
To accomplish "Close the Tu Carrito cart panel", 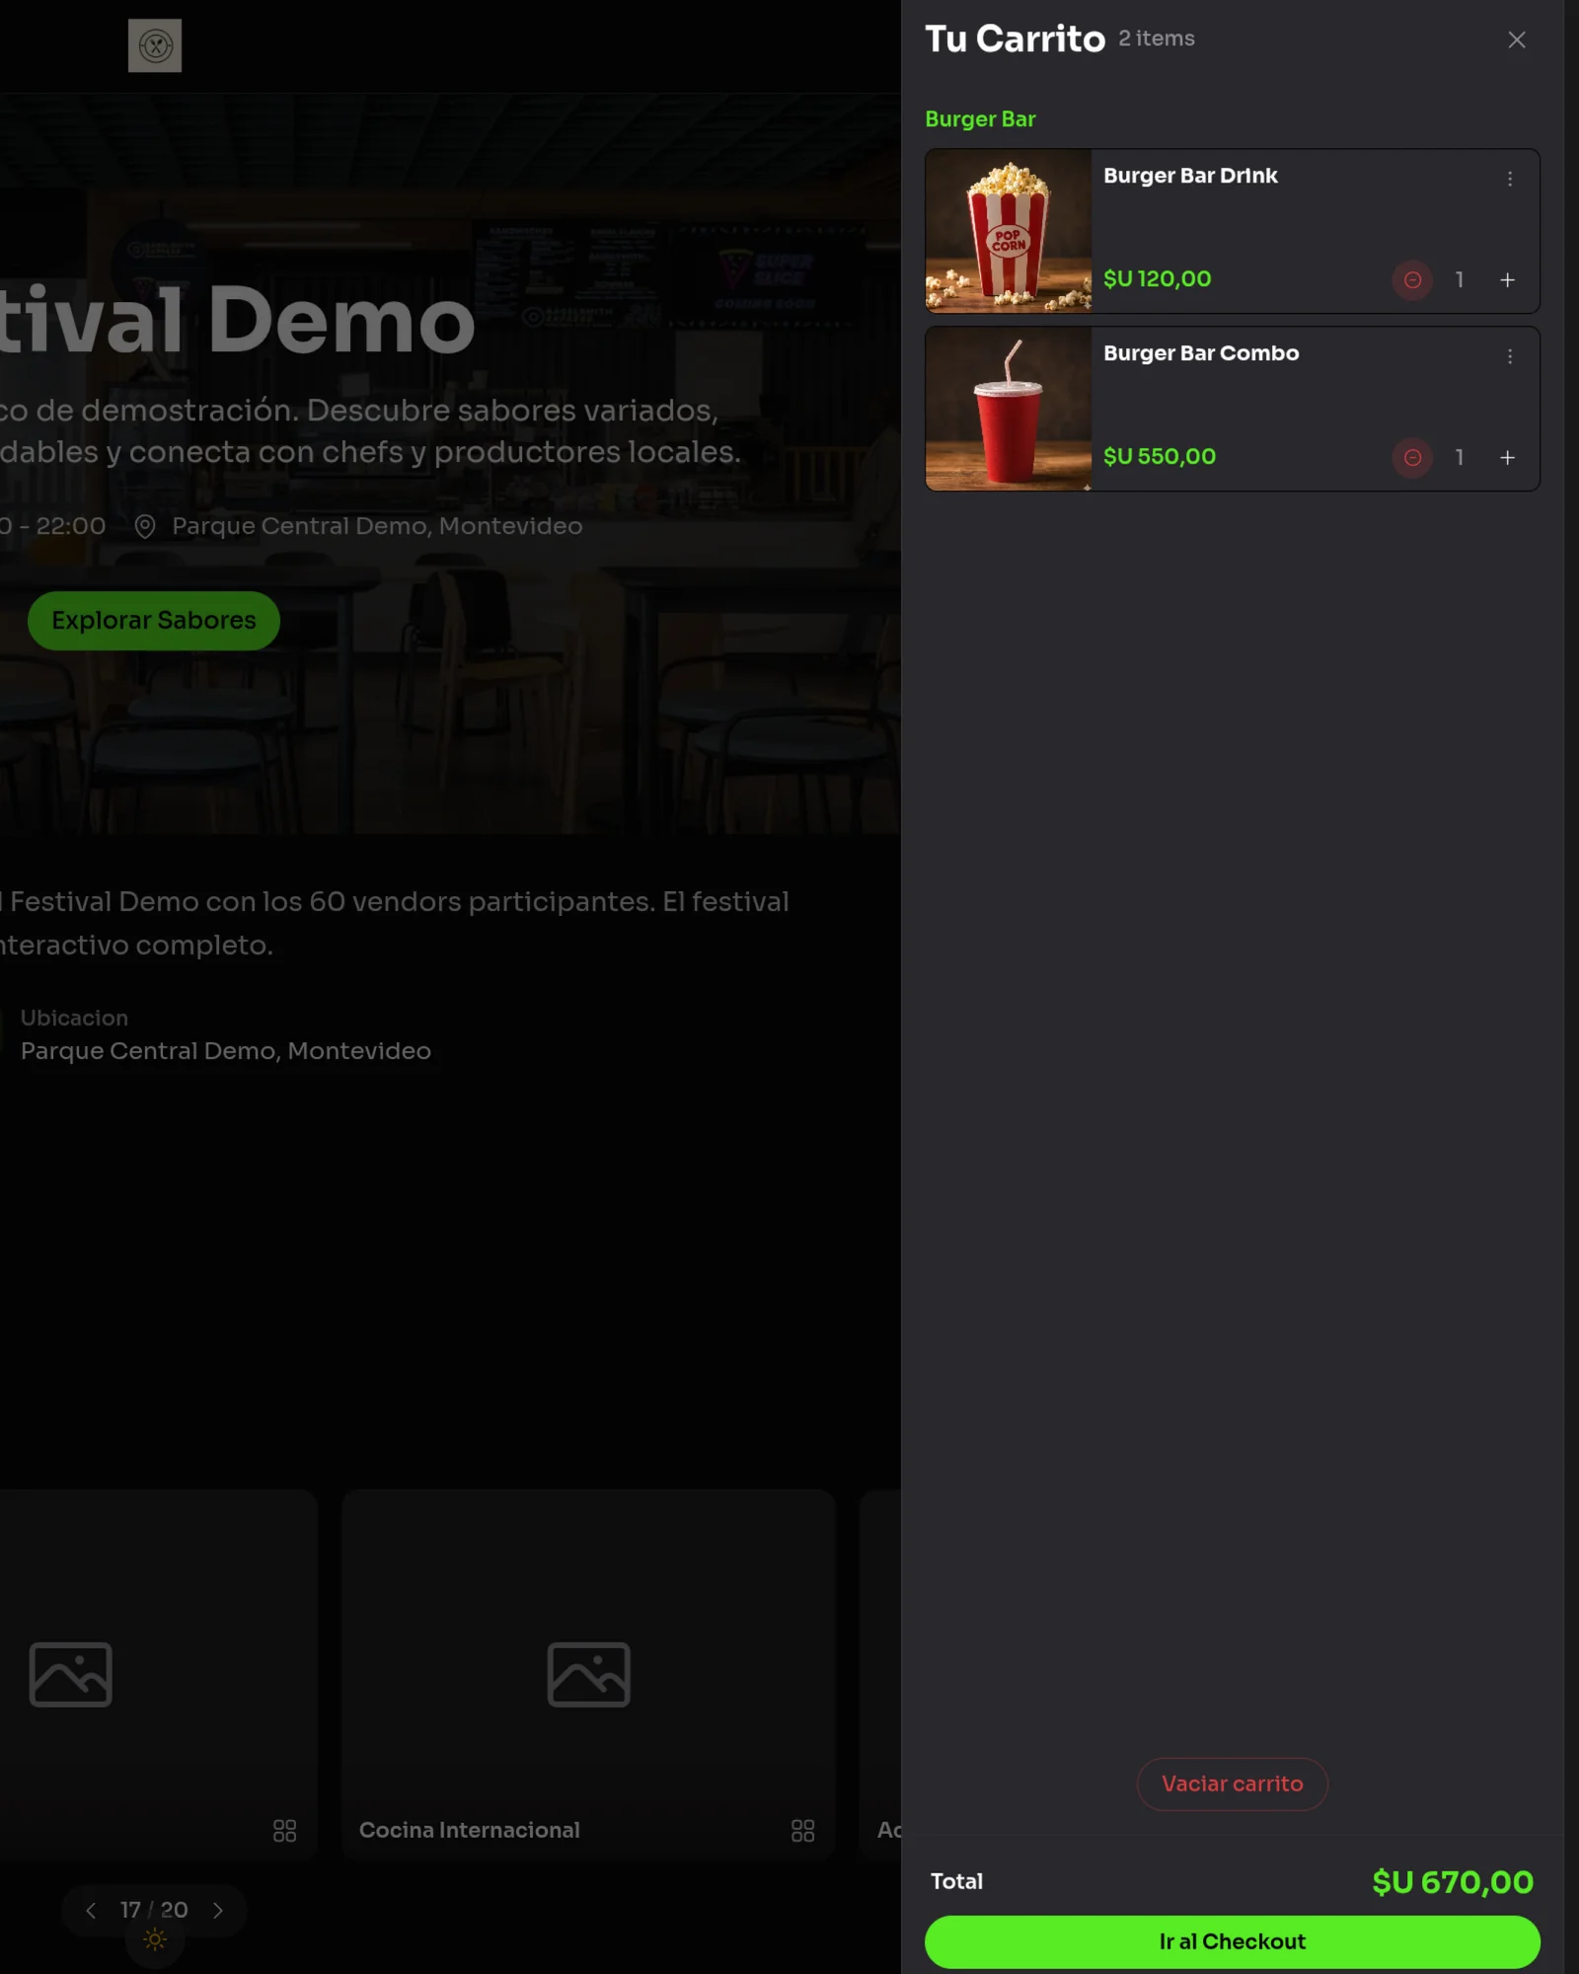I will click(1517, 39).
